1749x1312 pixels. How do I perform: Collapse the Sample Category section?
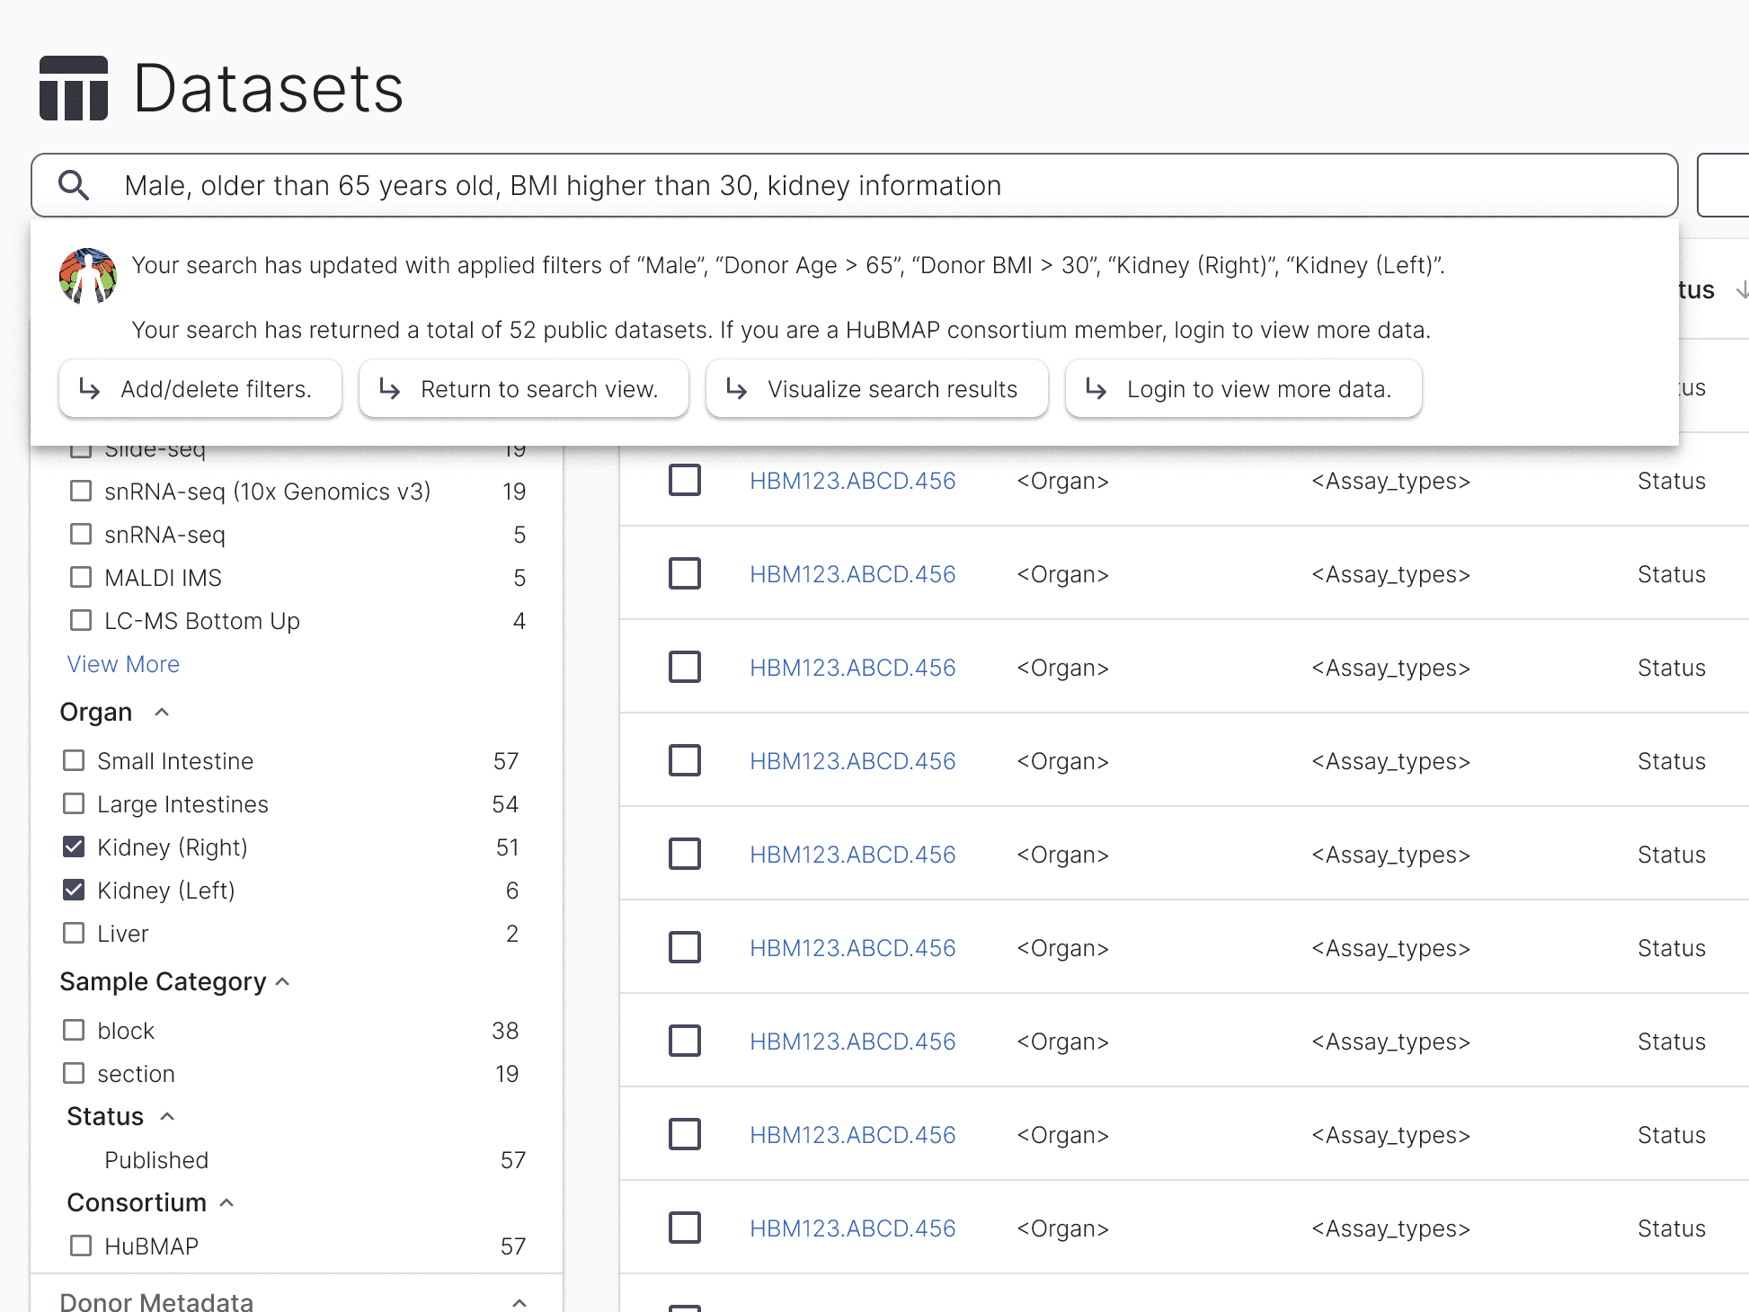tap(282, 982)
